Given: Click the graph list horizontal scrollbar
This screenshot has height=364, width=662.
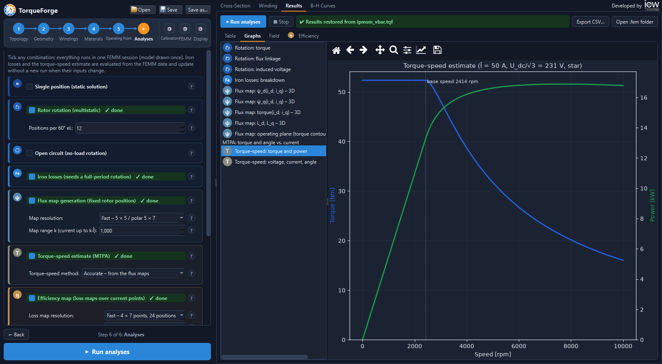Looking at the screenshot, I should tap(265, 357).
